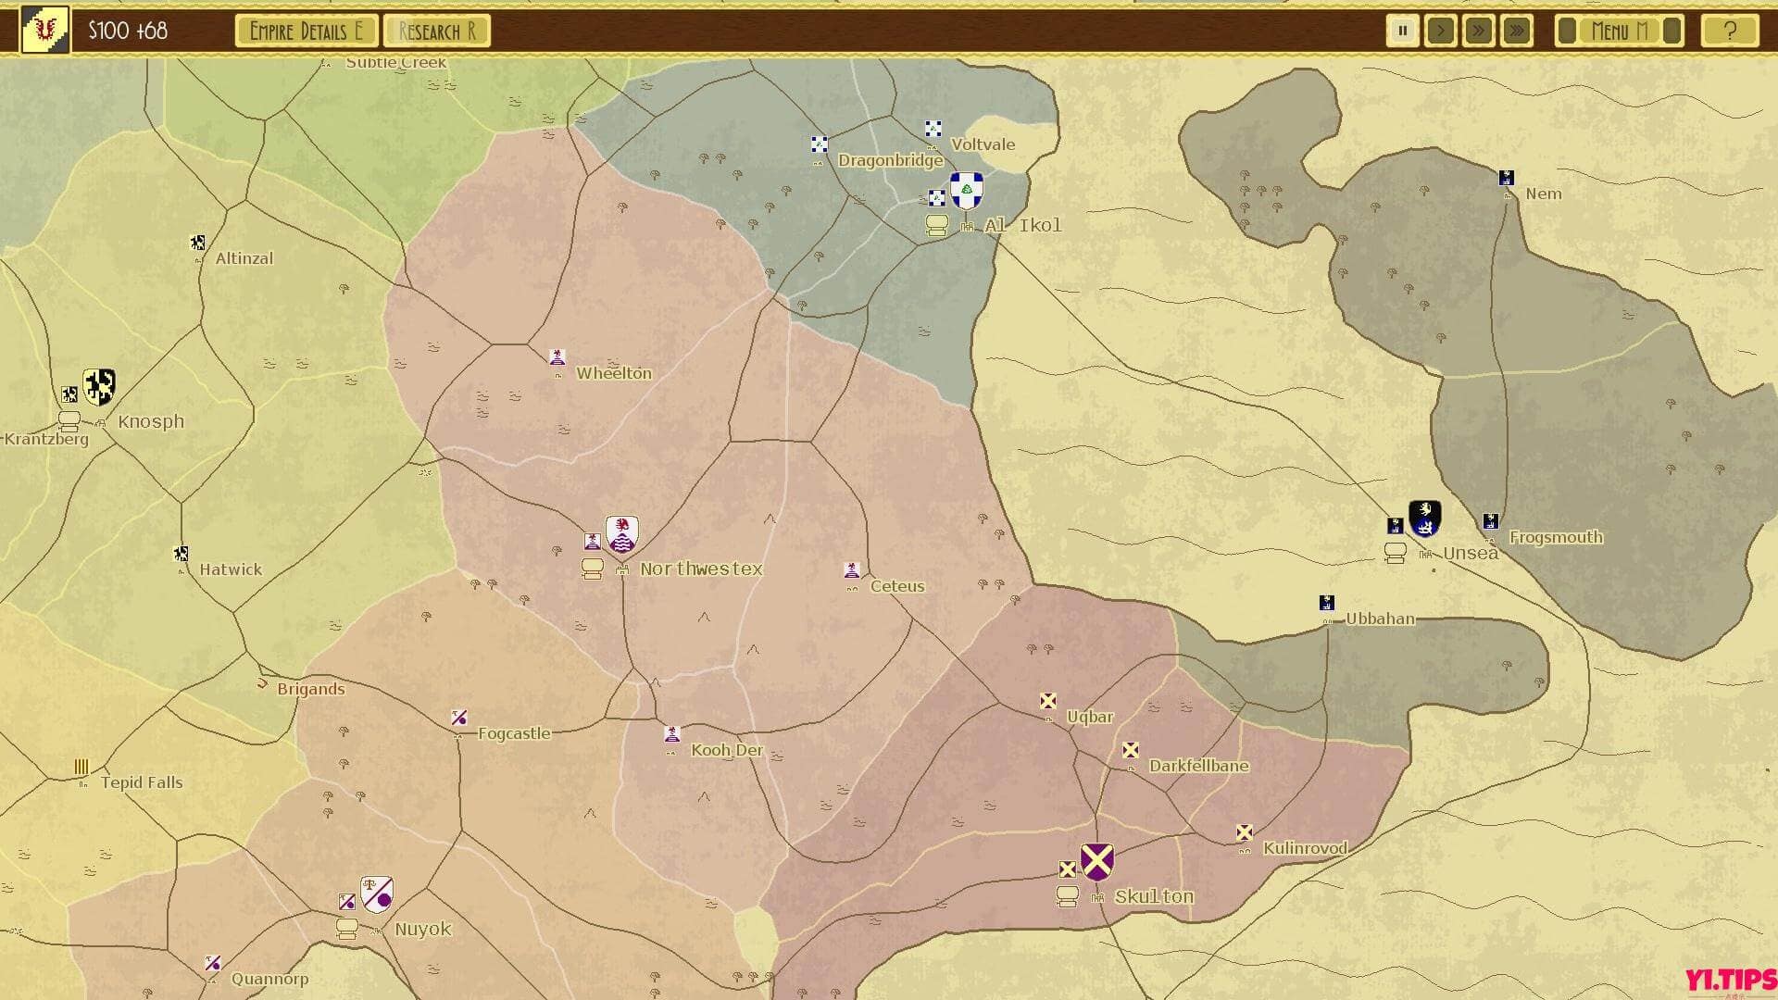This screenshot has width=1778, height=1000.
Task: Select the Northwestex capital shield icon
Action: tap(621, 534)
